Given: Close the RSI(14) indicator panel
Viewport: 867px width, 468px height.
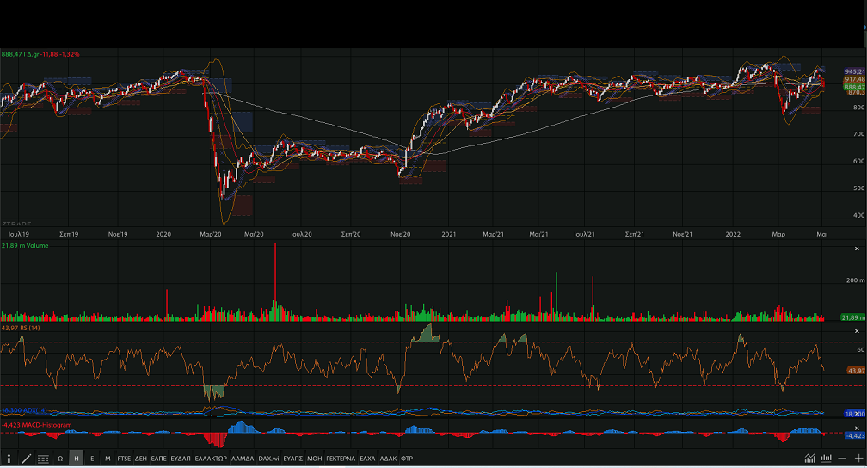Looking at the screenshot, I should click(857, 331).
